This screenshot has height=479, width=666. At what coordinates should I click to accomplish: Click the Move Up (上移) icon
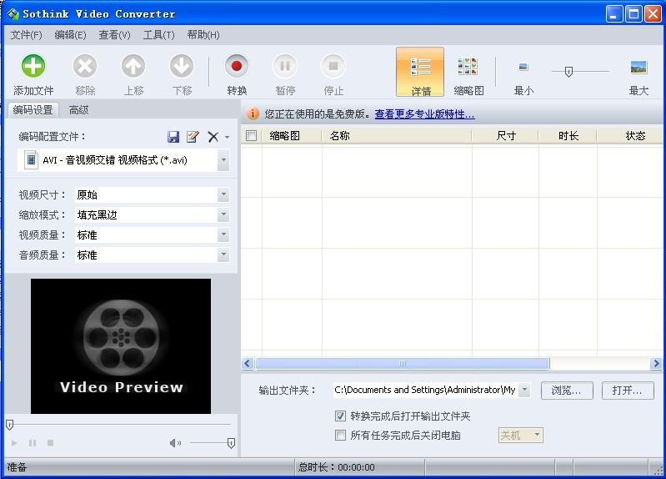coord(133,67)
